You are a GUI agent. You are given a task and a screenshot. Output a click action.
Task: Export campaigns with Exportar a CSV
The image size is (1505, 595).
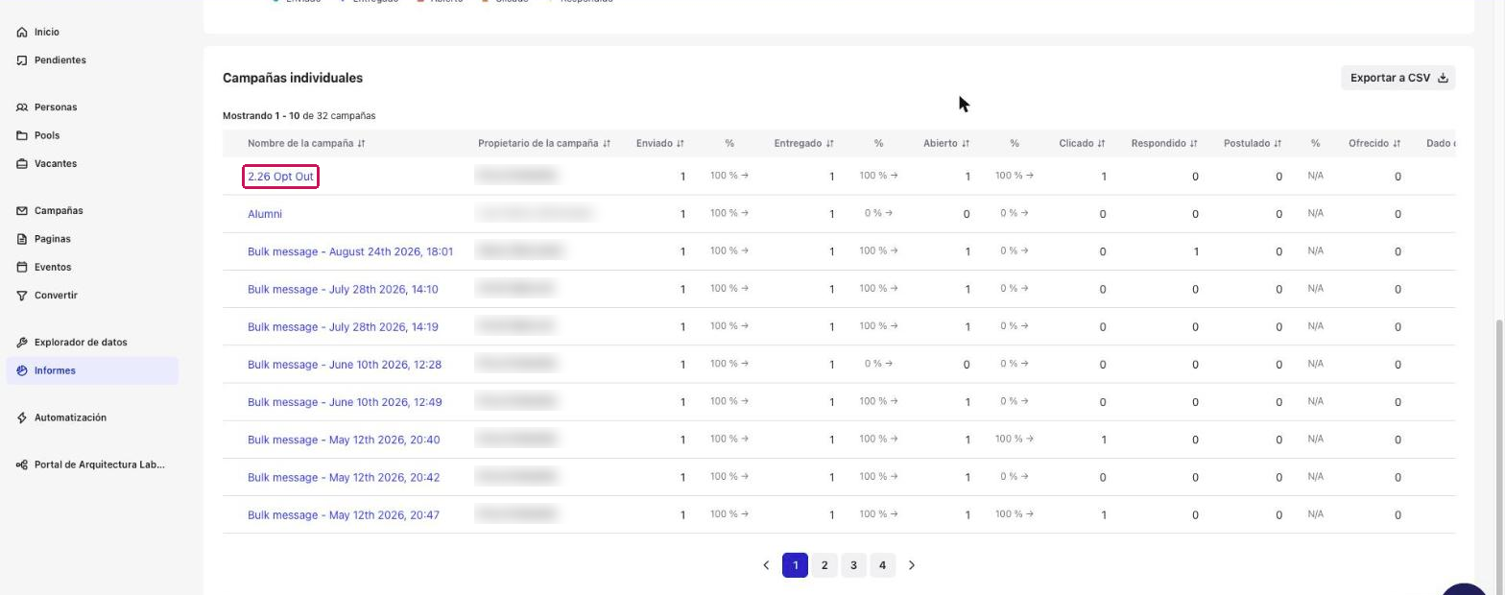[x=1397, y=78]
